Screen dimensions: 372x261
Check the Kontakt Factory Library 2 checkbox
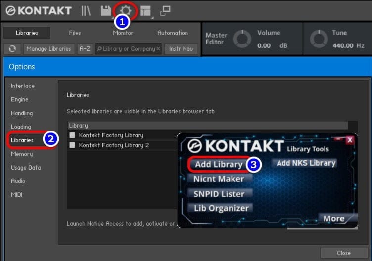(x=72, y=145)
